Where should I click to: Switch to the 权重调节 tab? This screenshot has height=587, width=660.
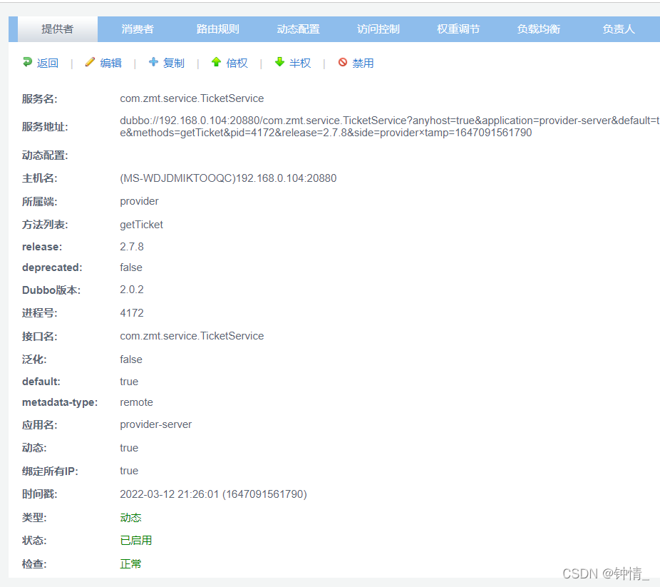coord(458,29)
